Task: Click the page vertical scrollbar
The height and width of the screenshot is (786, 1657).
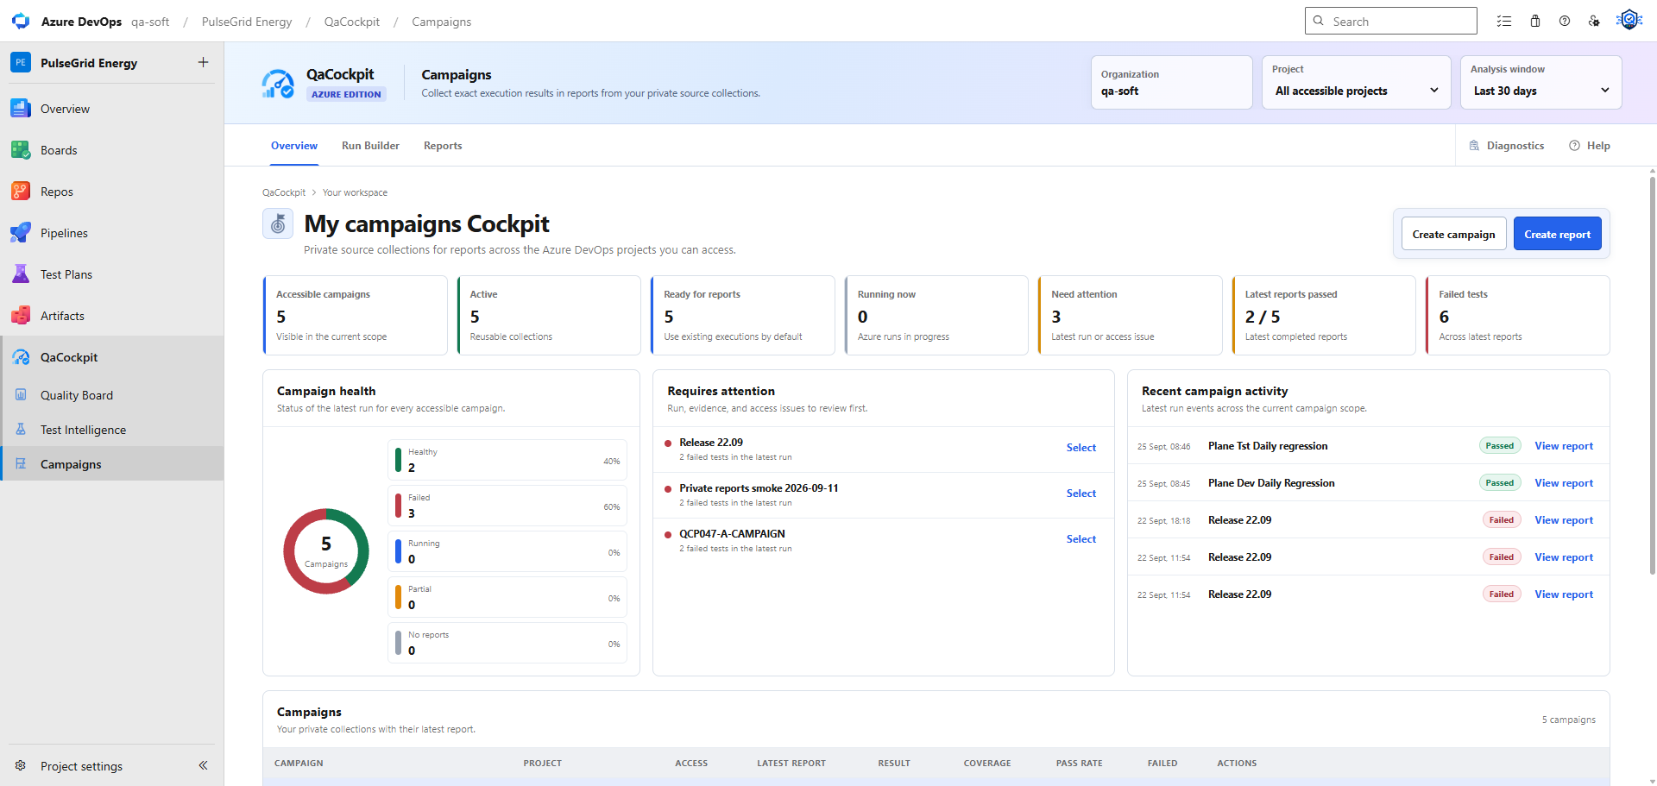Action: (x=1652, y=375)
